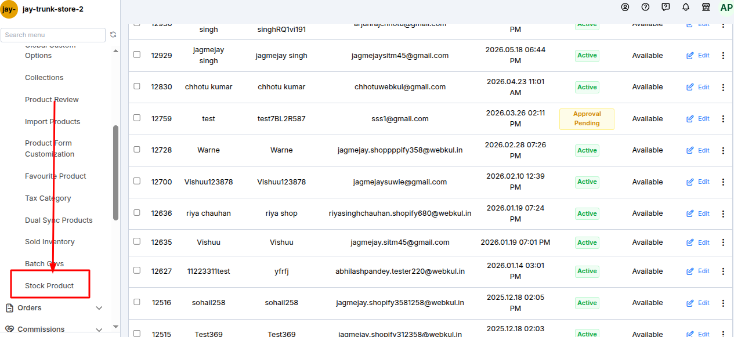This screenshot has width=734, height=337.
Task: Click the Orders menu clipboard icon
Action: coord(9,308)
